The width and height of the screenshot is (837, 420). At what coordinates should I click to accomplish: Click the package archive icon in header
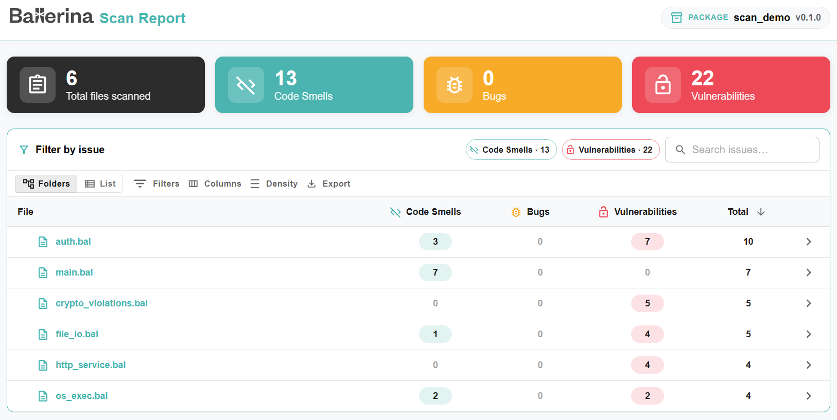[676, 17]
